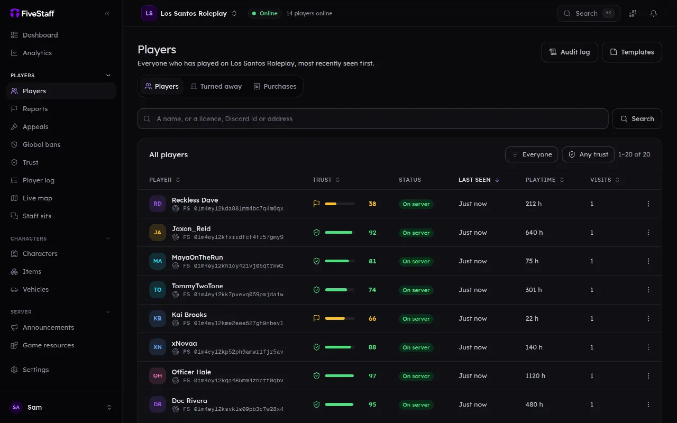Screen dimensions: 677x423
Task: Click the sparkle assistant icon in header
Action: [633, 13]
